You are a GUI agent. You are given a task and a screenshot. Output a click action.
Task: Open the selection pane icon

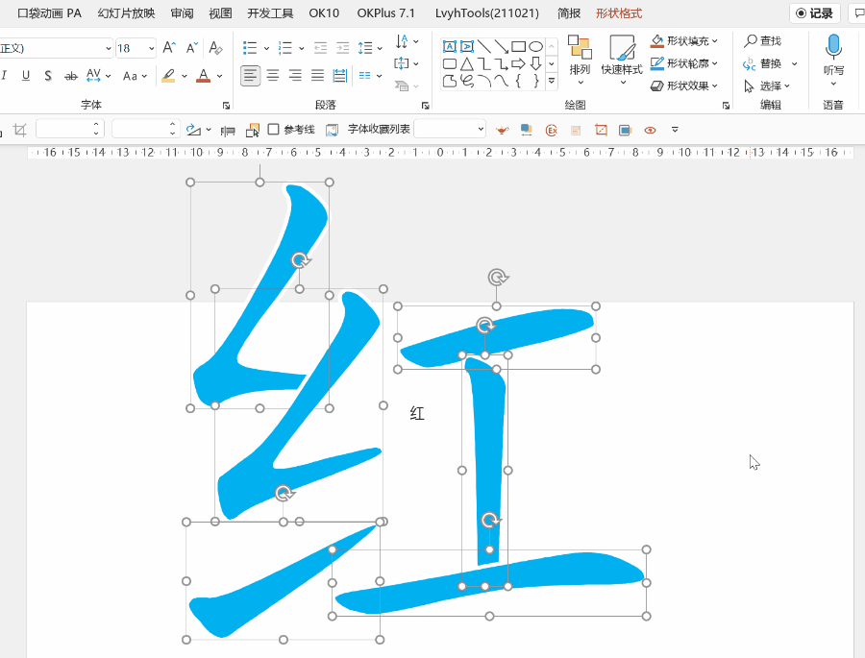253,131
